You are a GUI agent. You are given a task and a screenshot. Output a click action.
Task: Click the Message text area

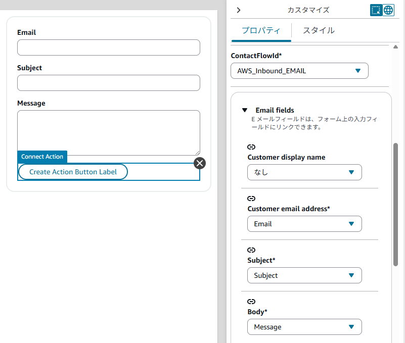[x=109, y=133]
